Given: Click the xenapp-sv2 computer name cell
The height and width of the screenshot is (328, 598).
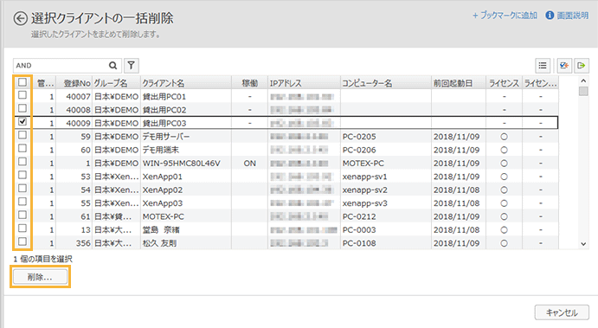Looking at the screenshot, I should point(386,190).
